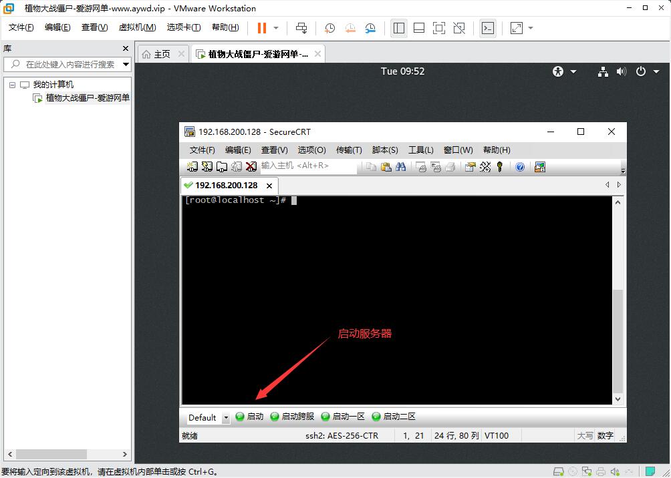Expand the library search dropdown arrow
The image size is (671, 478).
pos(126,65)
